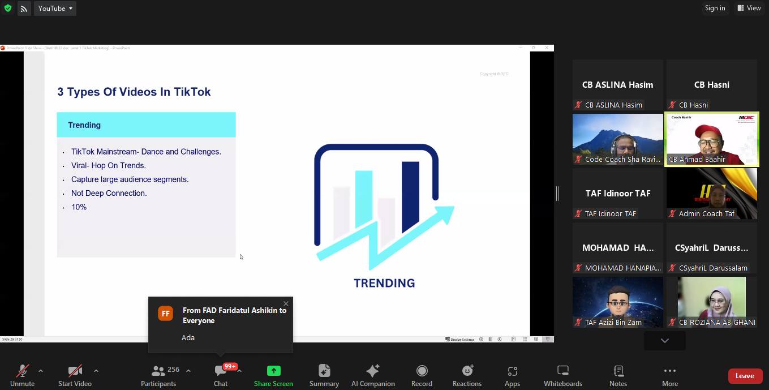The height and width of the screenshot is (390, 769).
Task: Open Whiteboards
Action: click(563, 375)
